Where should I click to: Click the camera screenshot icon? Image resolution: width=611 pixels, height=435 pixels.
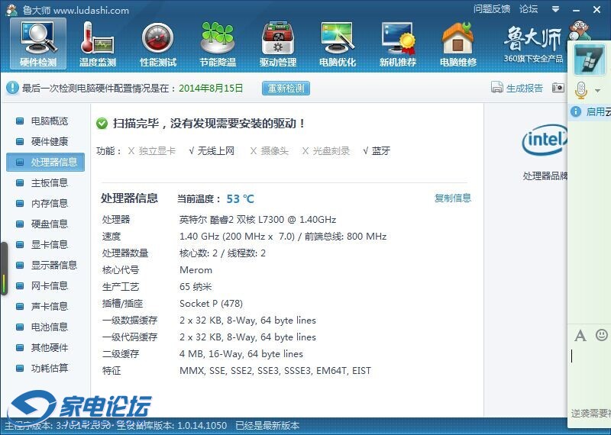(558, 88)
